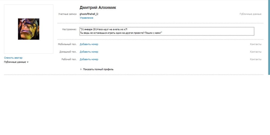Open the Управление accounts link
The height and width of the screenshot is (135, 270).
tap(86, 18)
